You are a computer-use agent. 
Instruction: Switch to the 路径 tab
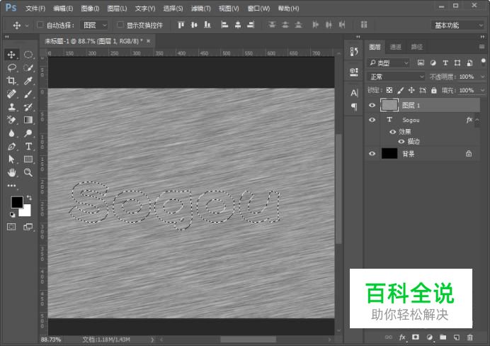[x=416, y=47]
